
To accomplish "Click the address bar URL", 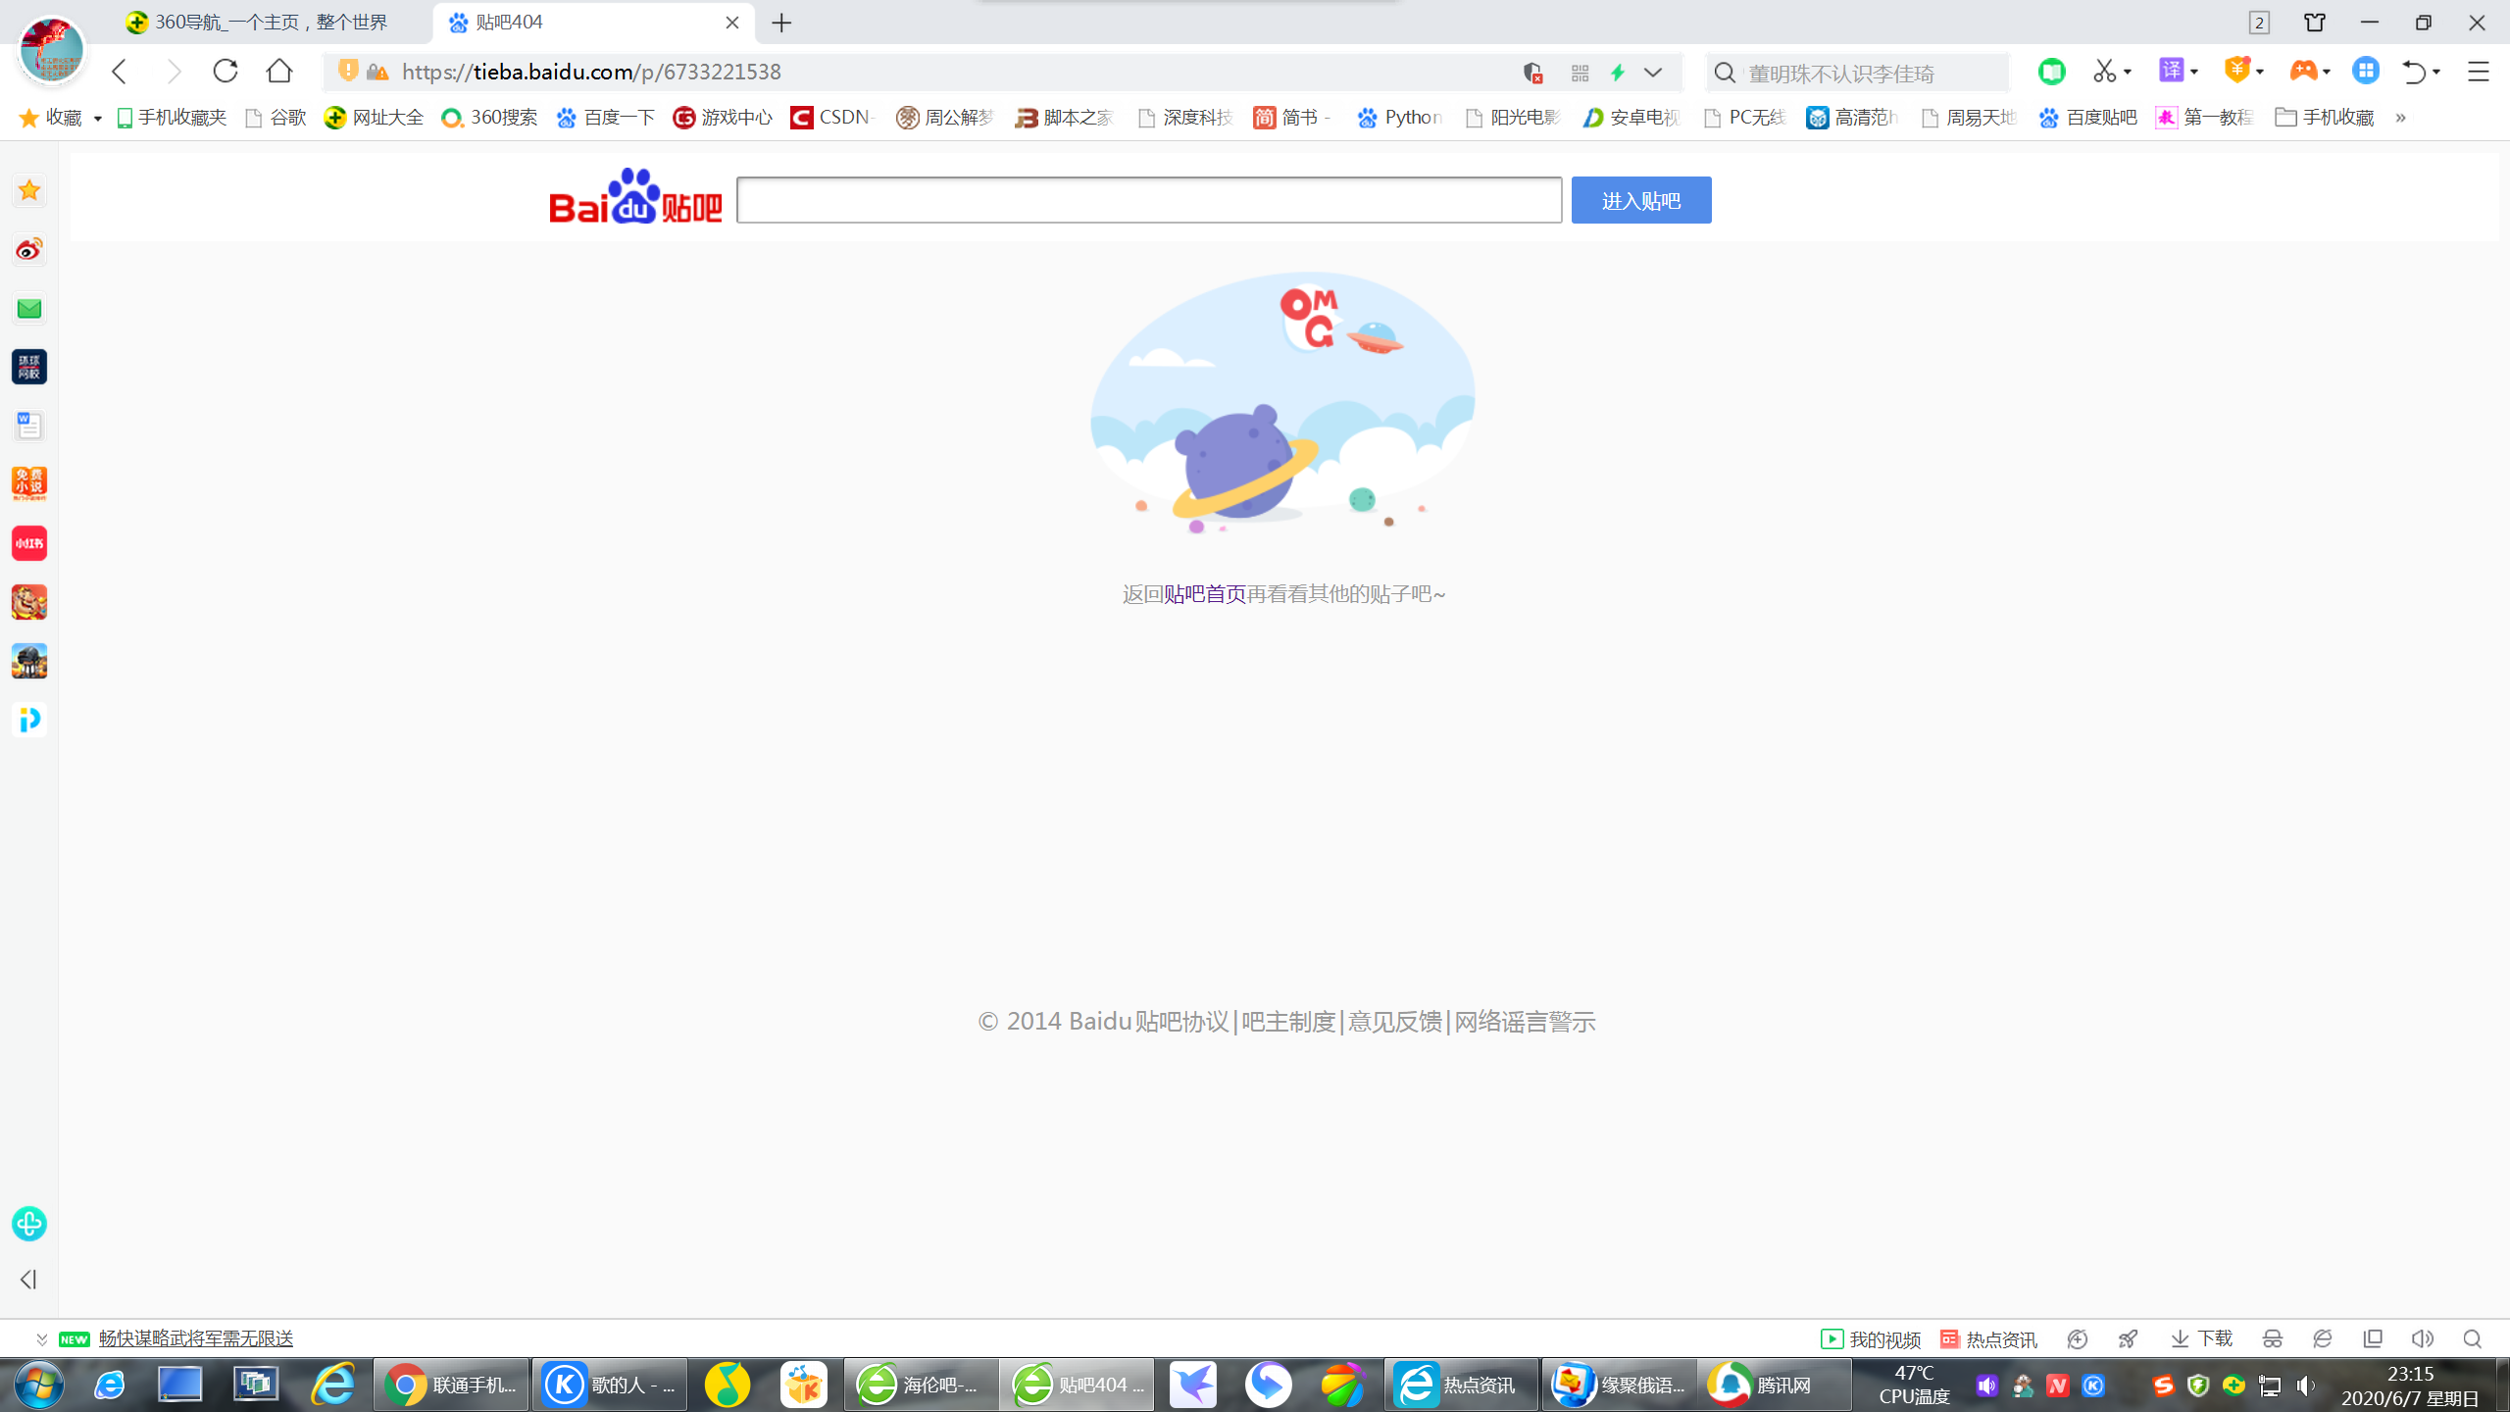I will click(x=591, y=72).
